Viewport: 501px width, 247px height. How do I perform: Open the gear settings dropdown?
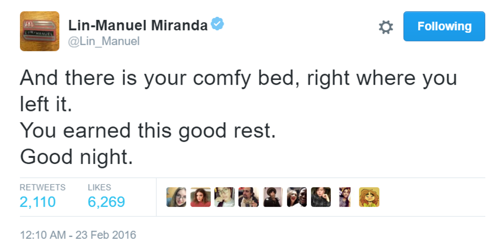[x=385, y=27]
